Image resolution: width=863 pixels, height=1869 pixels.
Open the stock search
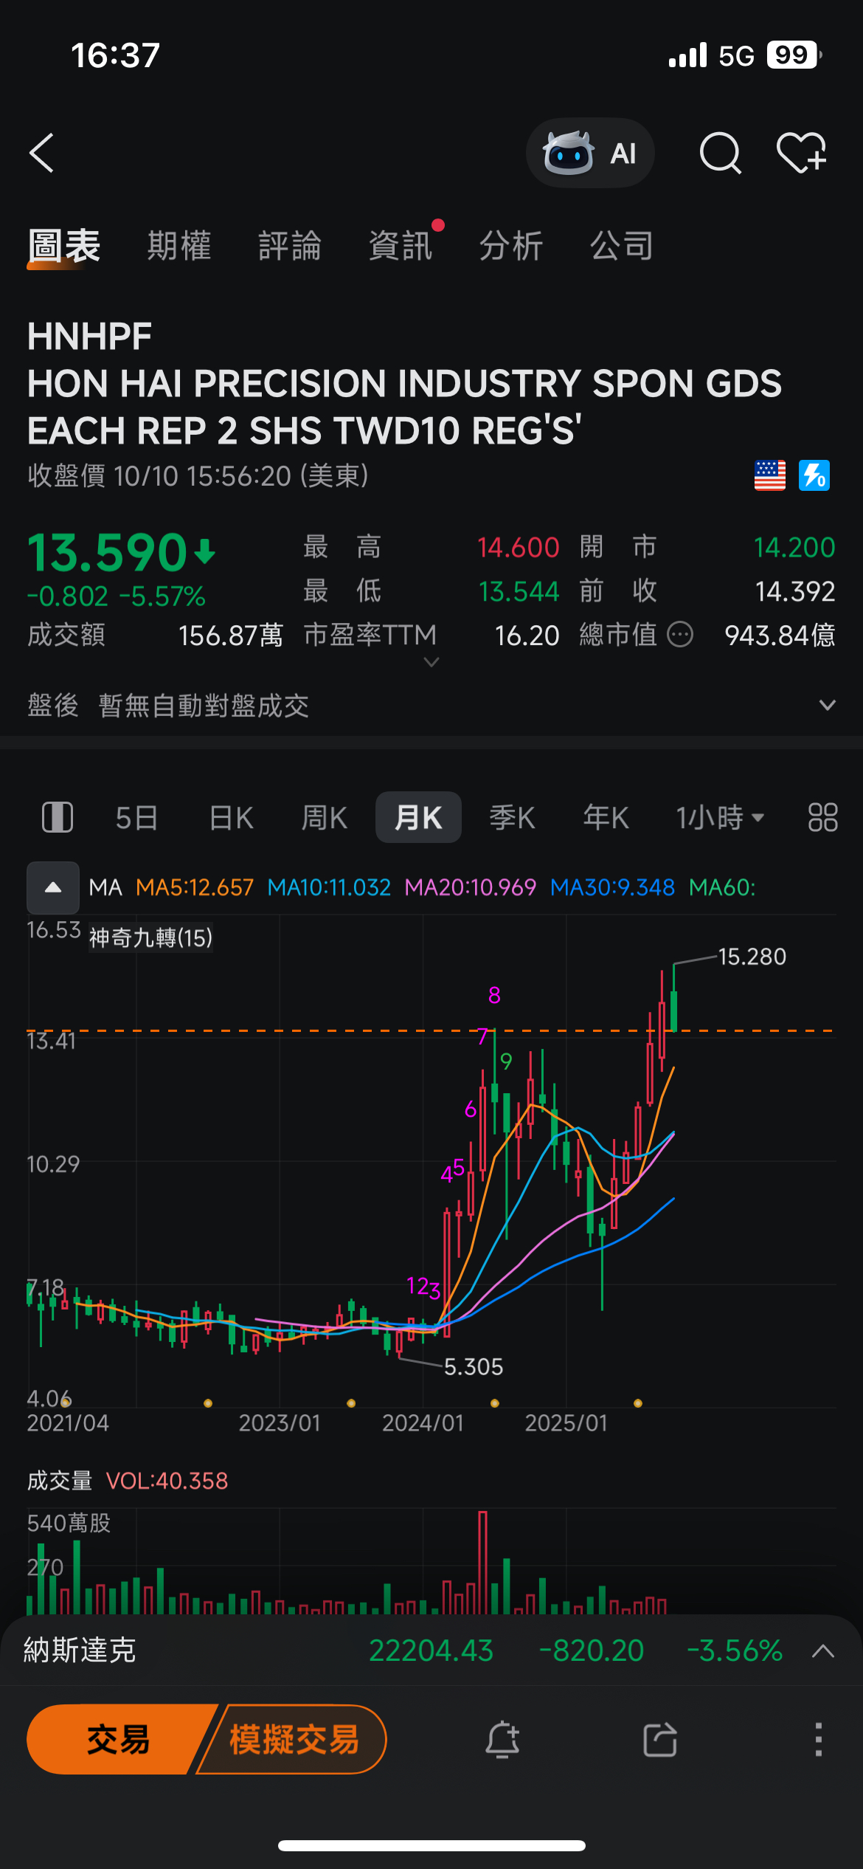point(720,153)
